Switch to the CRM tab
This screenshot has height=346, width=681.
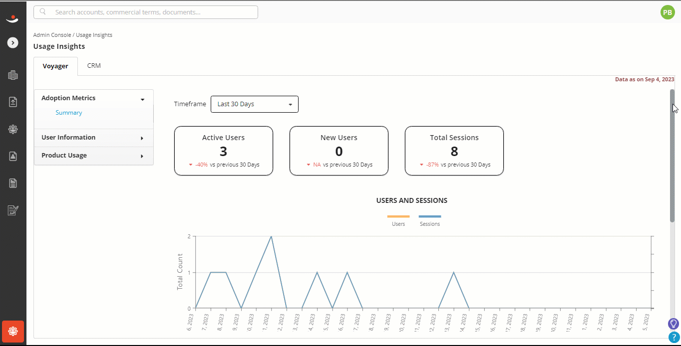point(94,66)
